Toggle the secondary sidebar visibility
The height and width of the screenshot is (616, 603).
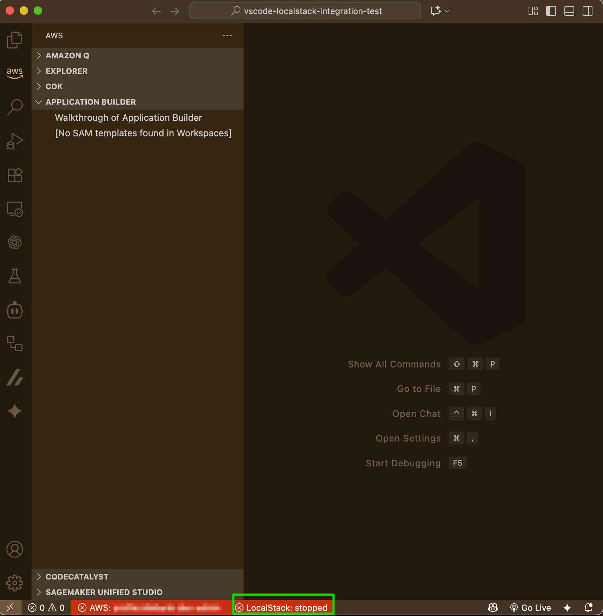588,11
